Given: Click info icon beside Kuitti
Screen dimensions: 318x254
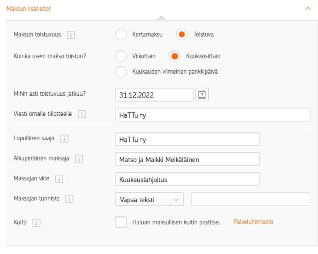Looking at the screenshot, I should [x=36, y=223].
